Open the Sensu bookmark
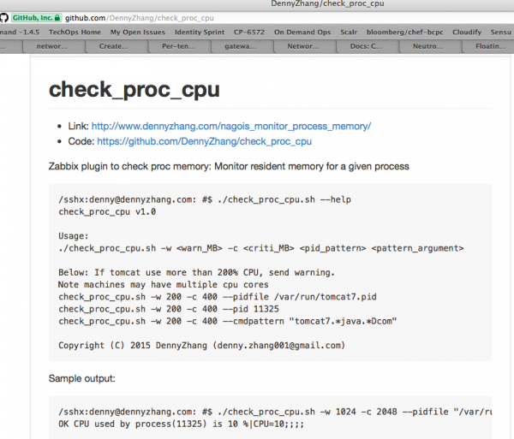 pyautogui.click(x=501, y=32)
